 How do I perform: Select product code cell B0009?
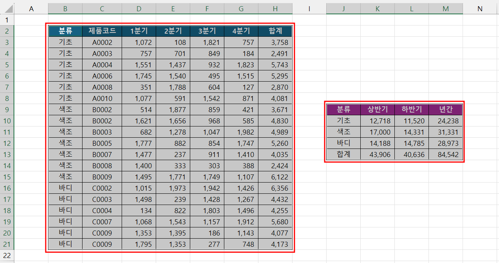102,177
